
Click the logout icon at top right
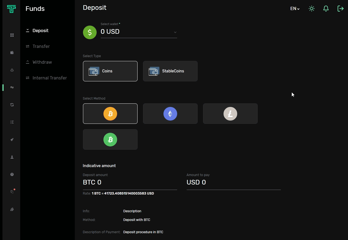click(x=340, y=9)
